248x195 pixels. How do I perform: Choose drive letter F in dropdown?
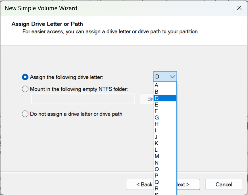click(x=165, y=111)
